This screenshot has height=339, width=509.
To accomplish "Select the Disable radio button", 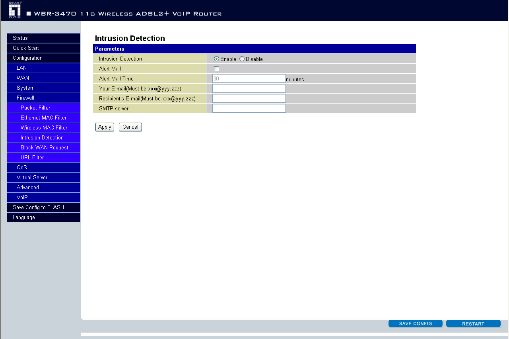I will tap(242, 59).
